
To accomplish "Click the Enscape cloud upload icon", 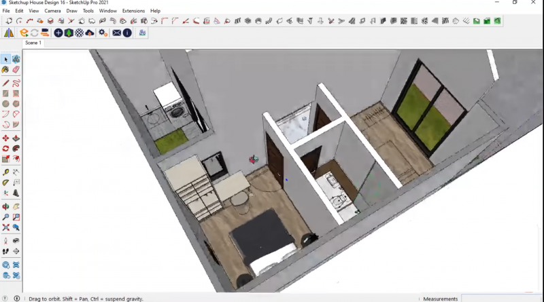I will [x=90, y=33].
